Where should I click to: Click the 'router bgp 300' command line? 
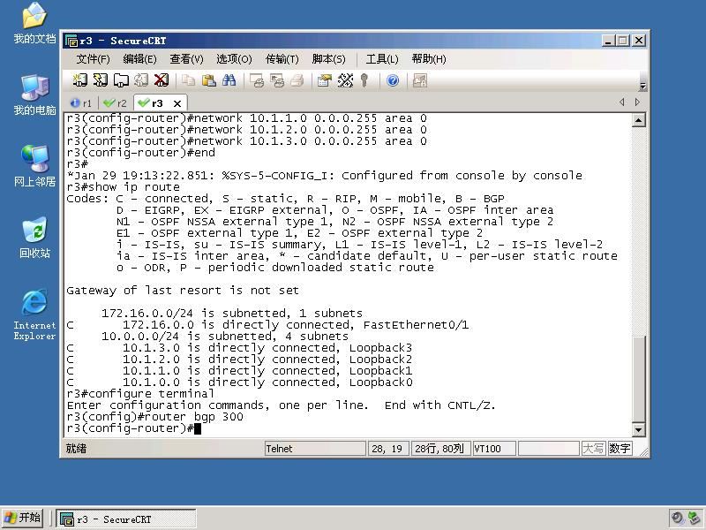tap(155, 417)
